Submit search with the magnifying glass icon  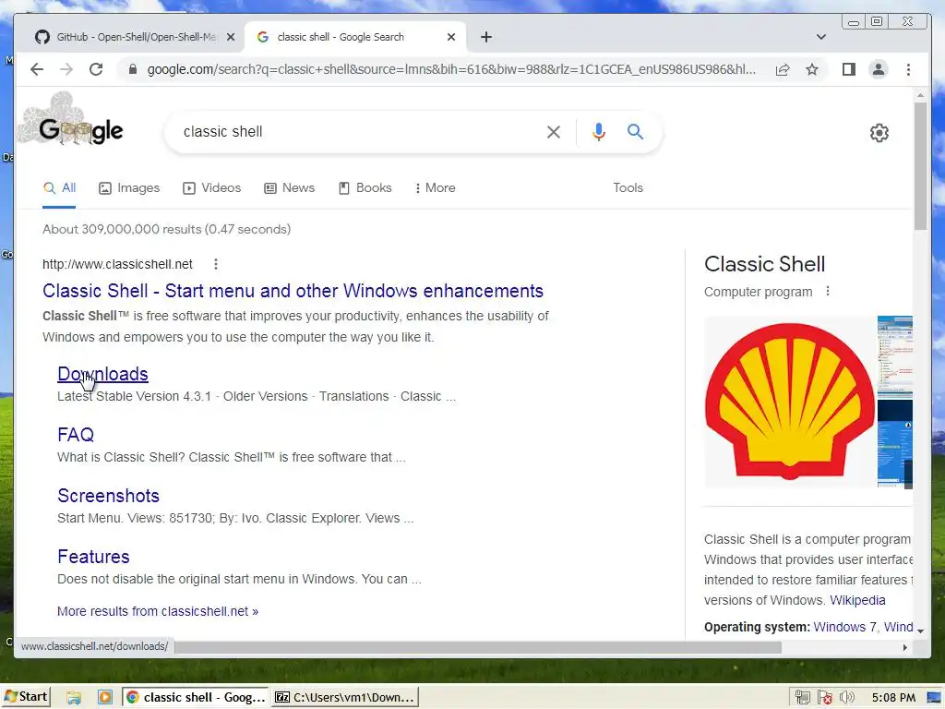(x=635, y=131)
